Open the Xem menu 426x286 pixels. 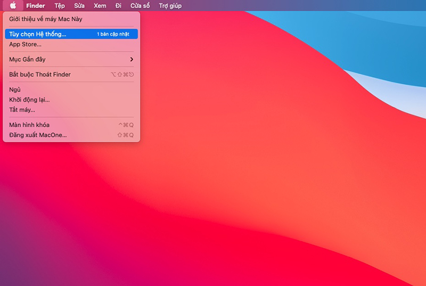[x=100, y=6]
